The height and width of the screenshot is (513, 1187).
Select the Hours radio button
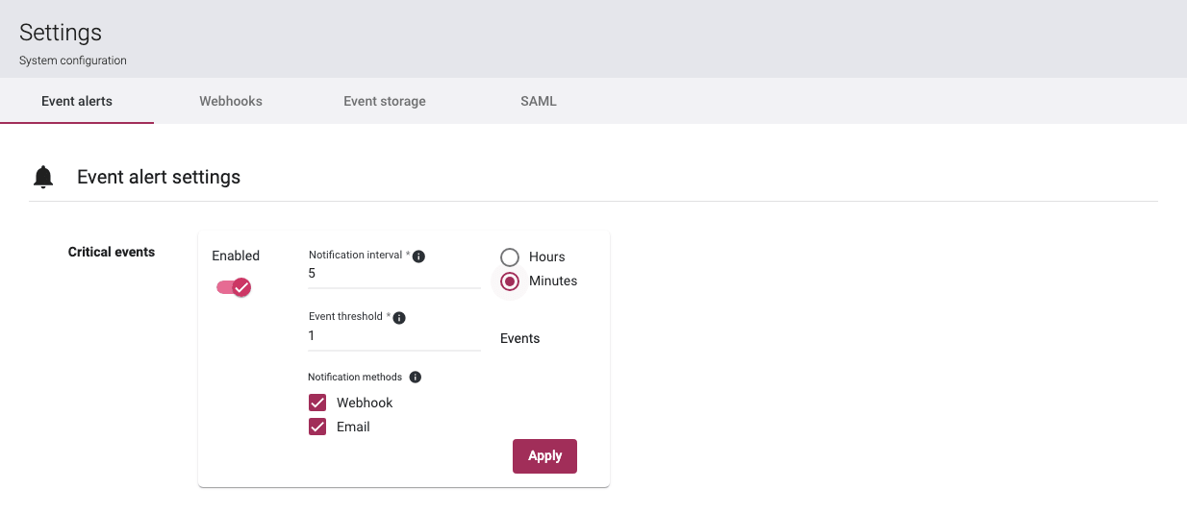coord(510,256)
